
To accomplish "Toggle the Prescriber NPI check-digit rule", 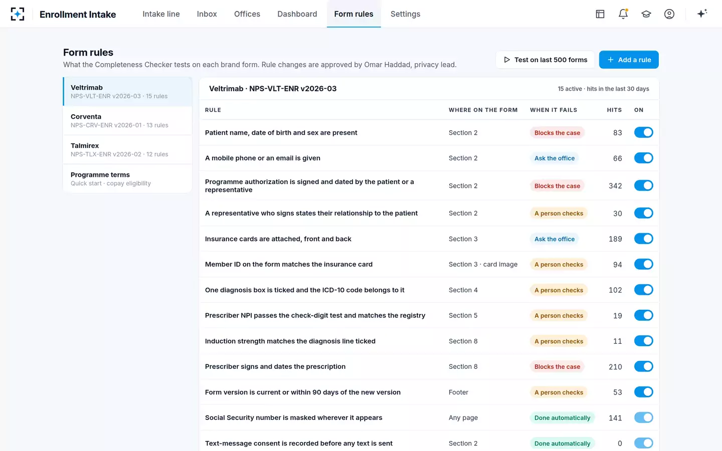I will (x=644, y=315).
